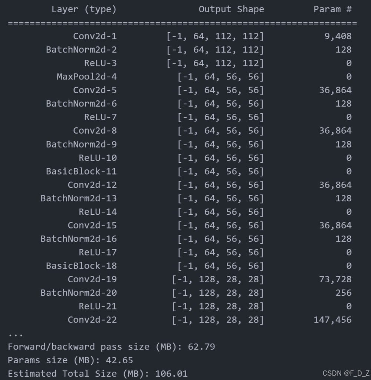
Task: Click the Forward/backward pass size line
Action: (111, 347)
